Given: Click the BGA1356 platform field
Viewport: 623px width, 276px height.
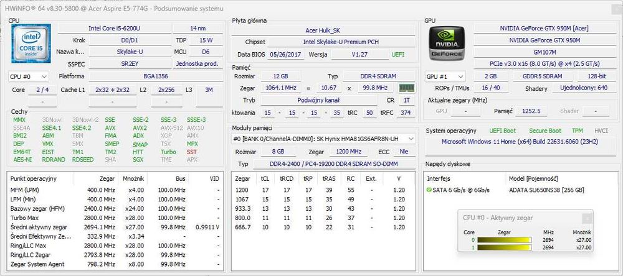Looking at the screenshot, I should tap(156, 76).
